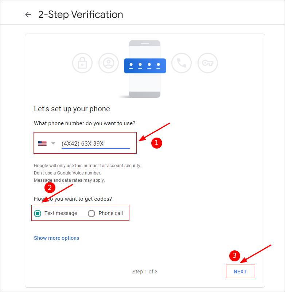
Task: Expand Show more options
Action: tap(56, 238)
